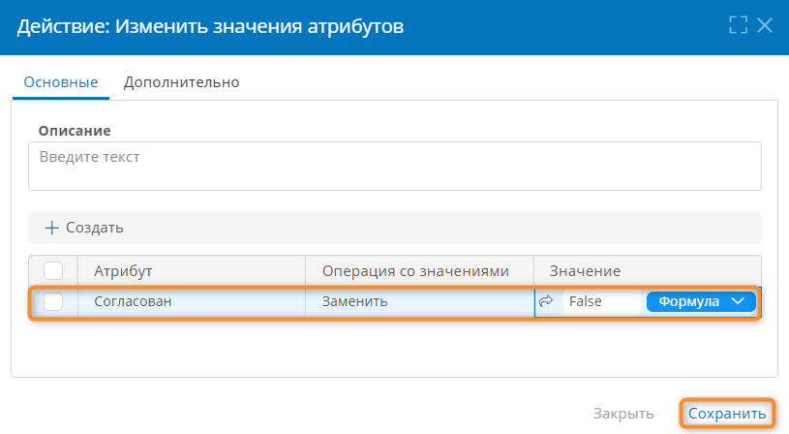
Task: Open the Формула dropdown
Action: click(x=701, y=301)
